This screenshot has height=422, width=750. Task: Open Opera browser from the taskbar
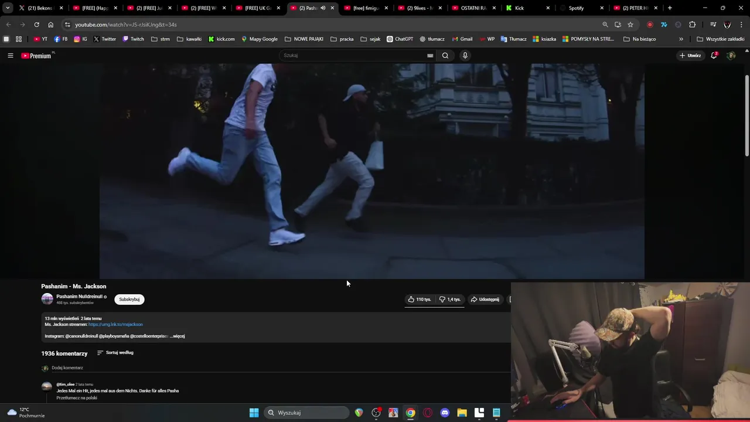(x=428, y=413)
